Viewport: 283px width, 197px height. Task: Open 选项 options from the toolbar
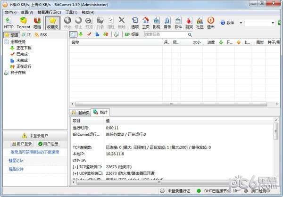(135, 22)
